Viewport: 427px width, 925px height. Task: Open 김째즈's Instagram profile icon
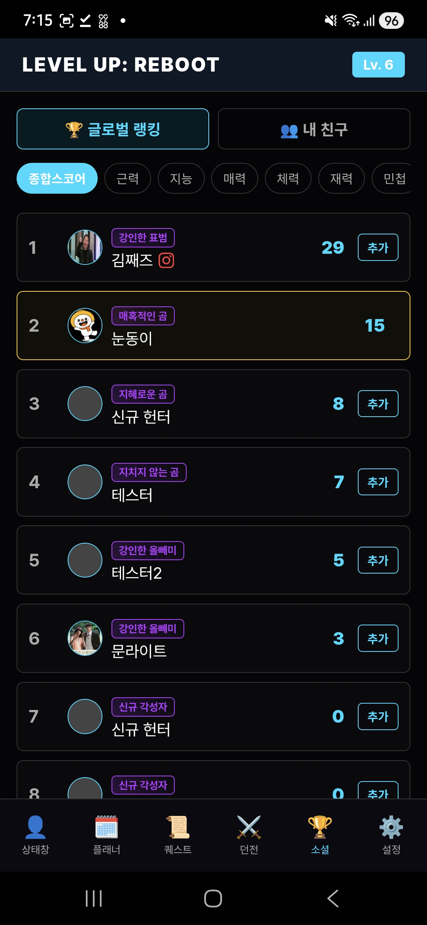pos(166,261)
